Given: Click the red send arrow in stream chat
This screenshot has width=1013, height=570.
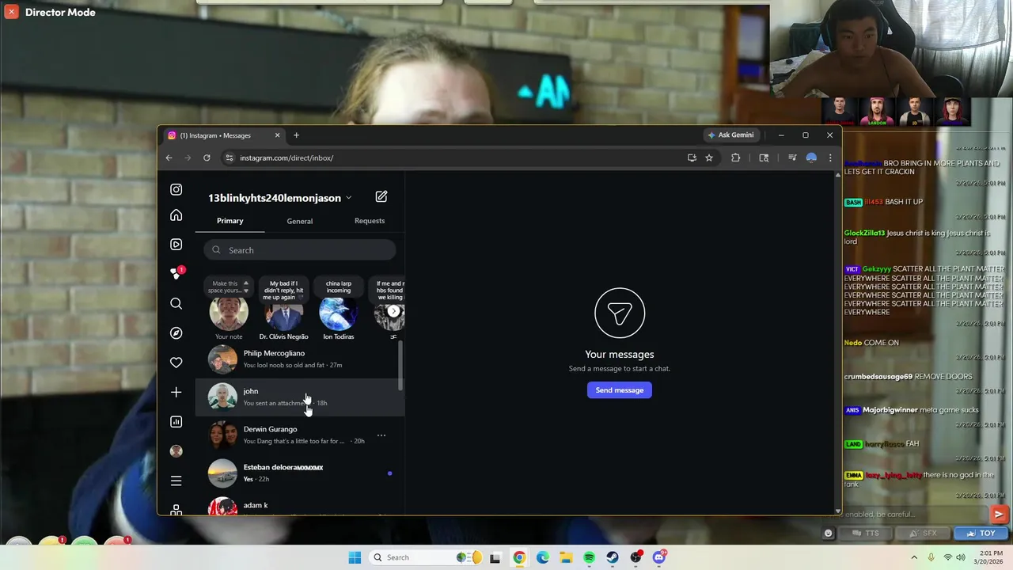Looking at the screenshot, I should [999, 514].
